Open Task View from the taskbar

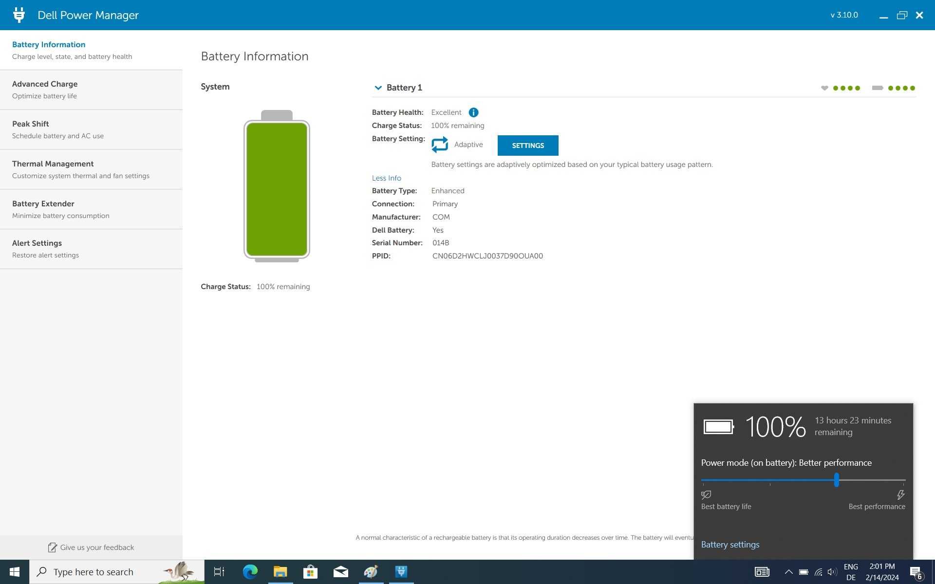point(219,572)
